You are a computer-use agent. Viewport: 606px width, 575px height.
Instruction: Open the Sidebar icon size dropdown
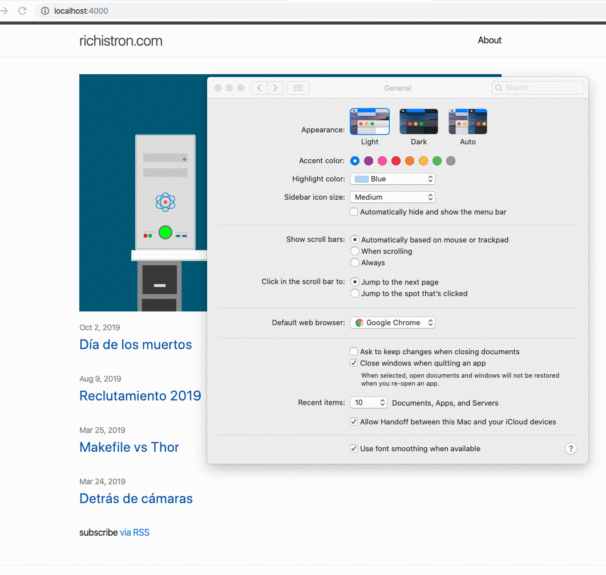pos(392,197)
